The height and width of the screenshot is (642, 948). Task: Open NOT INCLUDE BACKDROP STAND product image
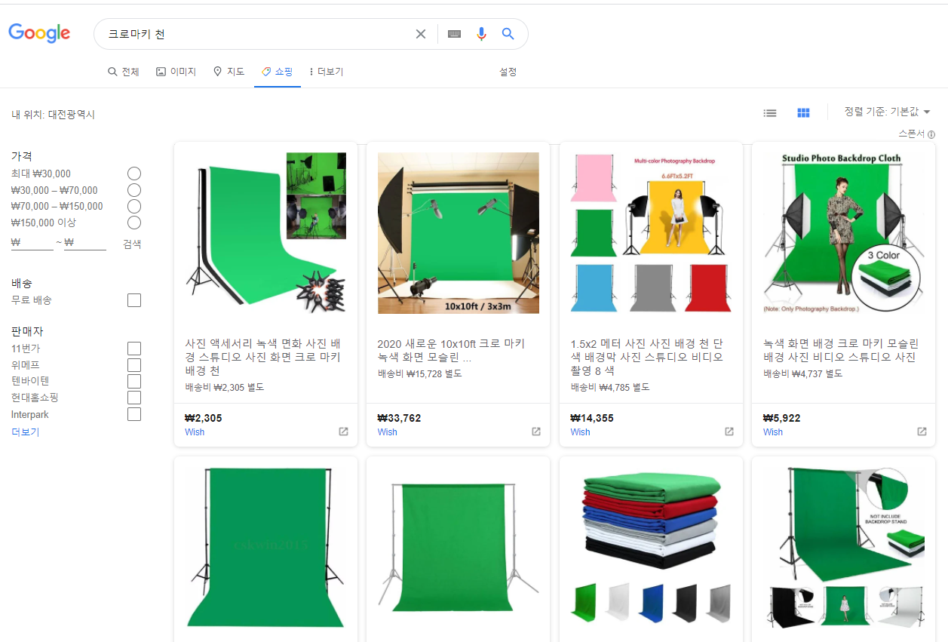844,548
